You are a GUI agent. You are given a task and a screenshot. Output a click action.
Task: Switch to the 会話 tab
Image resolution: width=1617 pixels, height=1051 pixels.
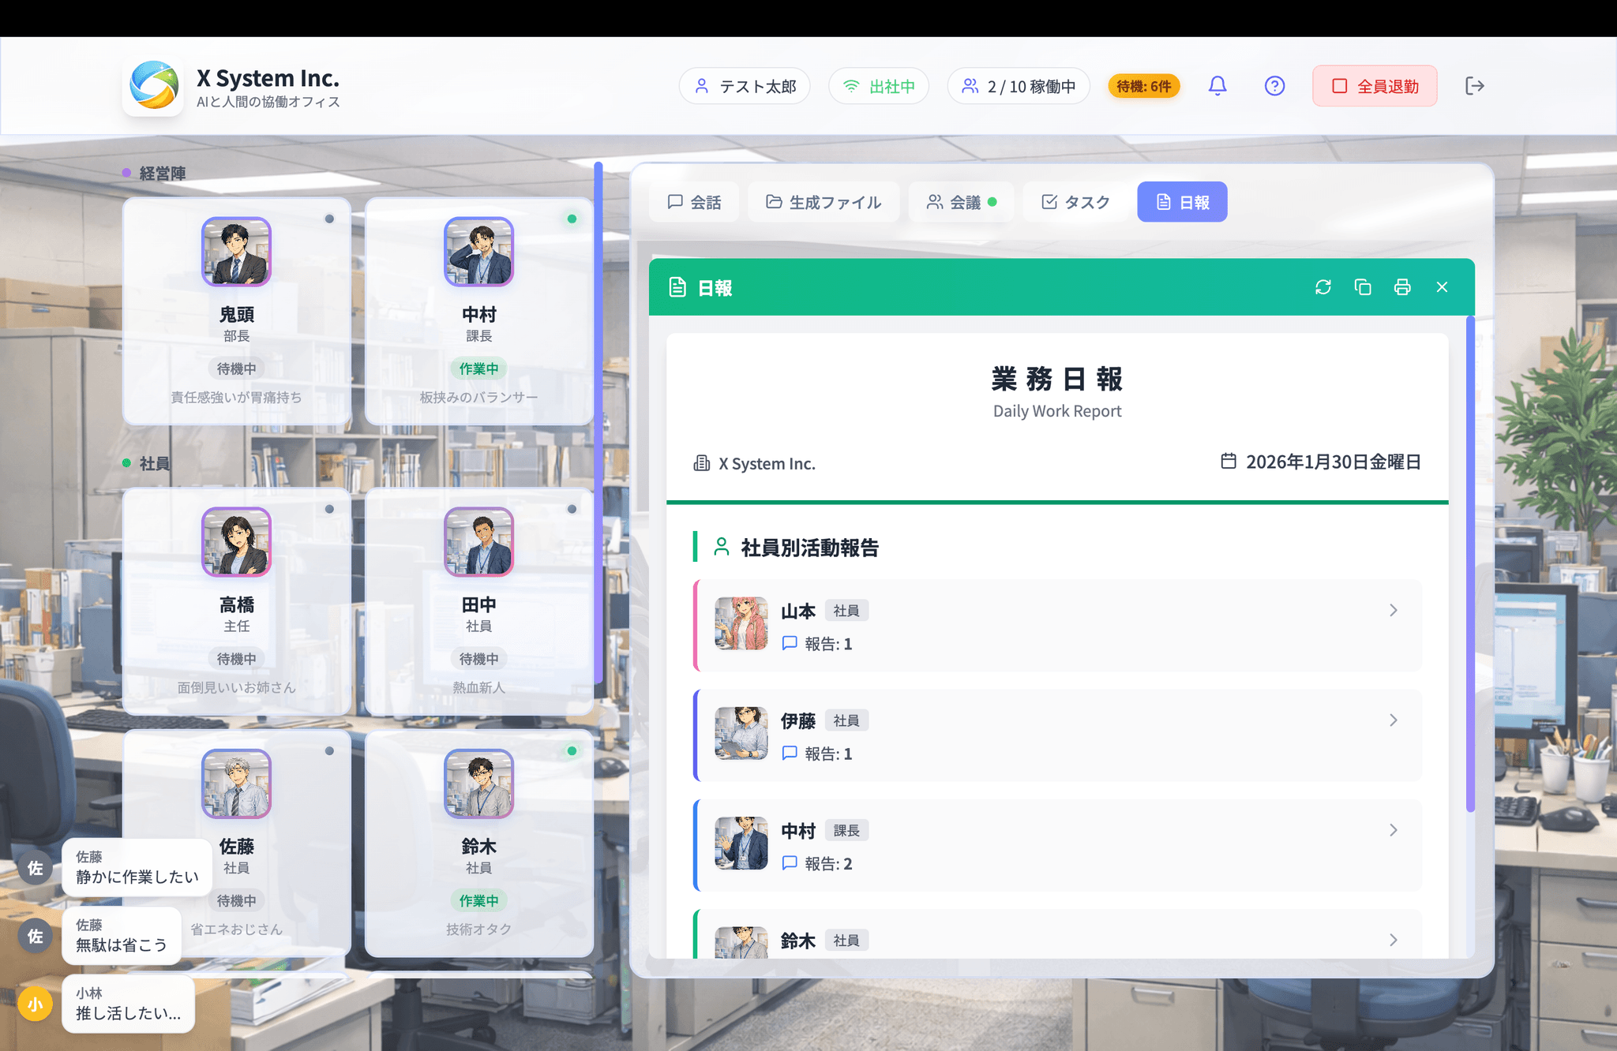tap(694, 202)
